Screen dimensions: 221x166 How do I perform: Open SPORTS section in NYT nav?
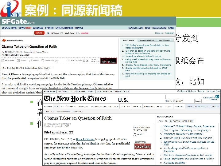pyautogui.click(x=137, y=106)
